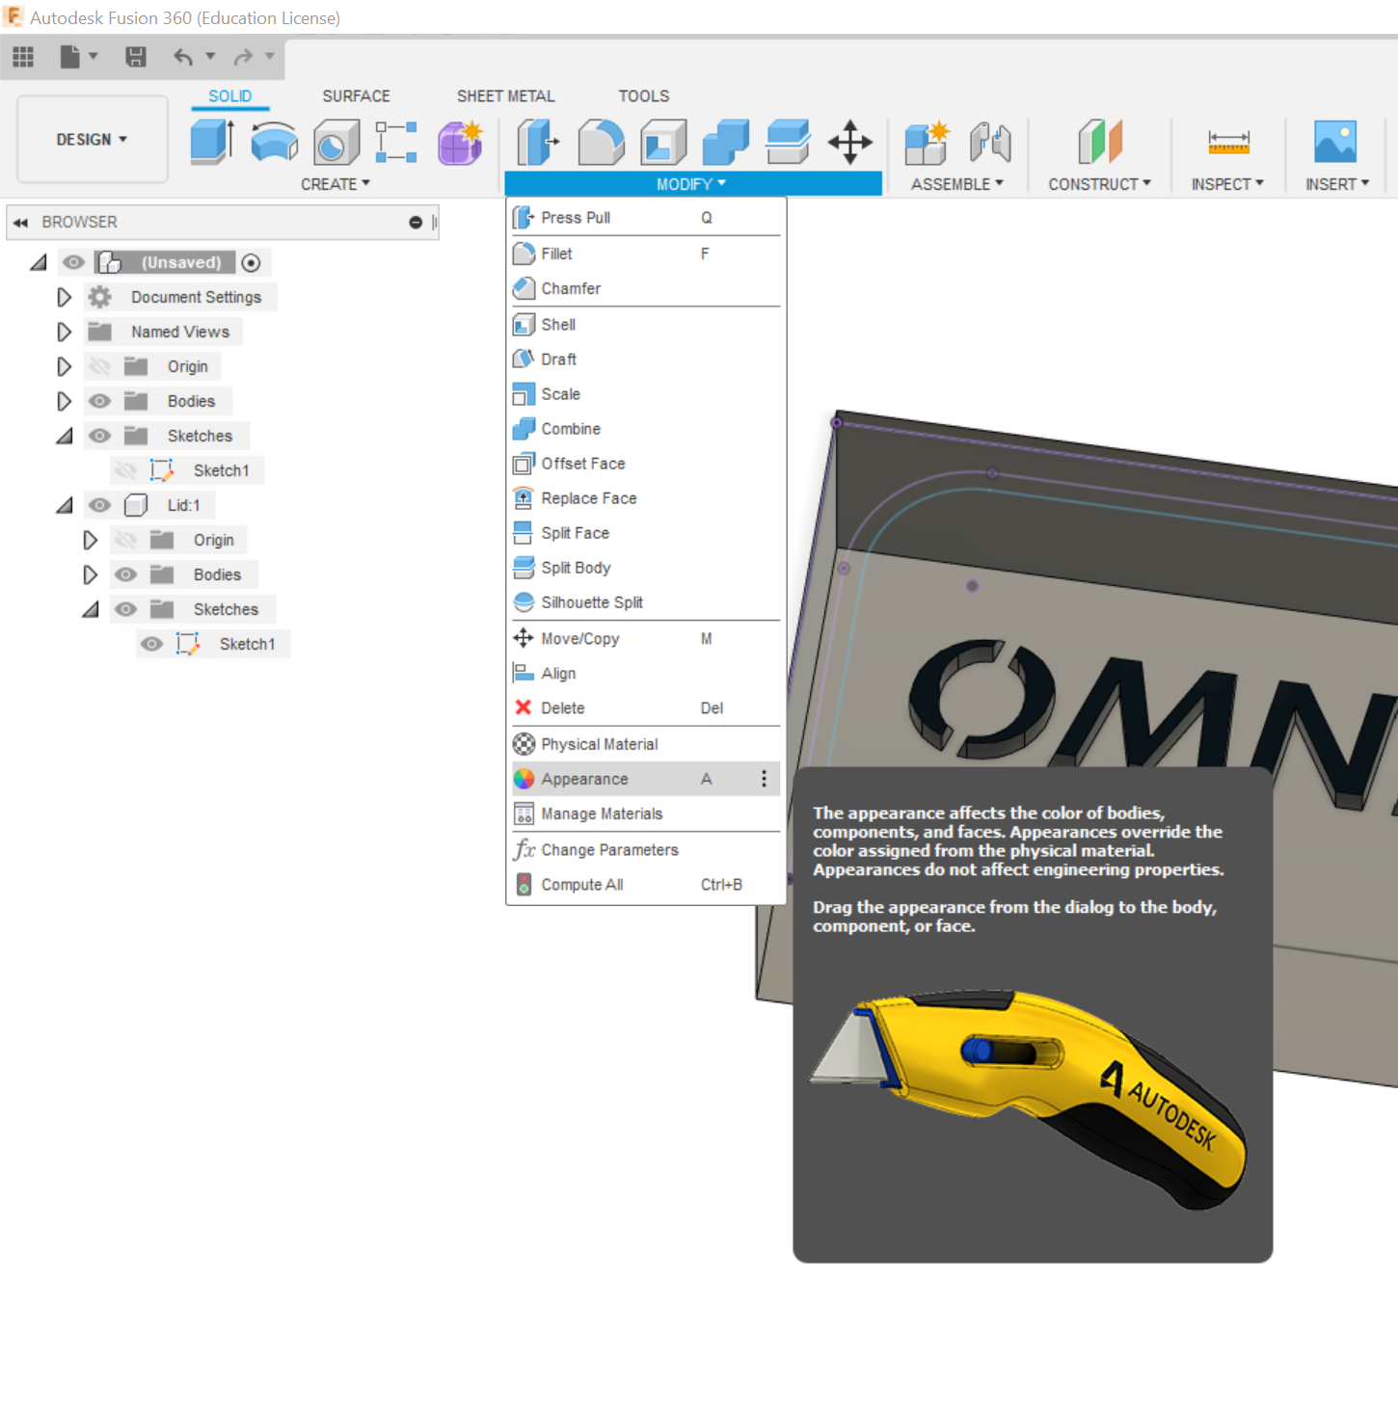Toggle visibility of the (Unsaved) root component

[x=73, y=262]
